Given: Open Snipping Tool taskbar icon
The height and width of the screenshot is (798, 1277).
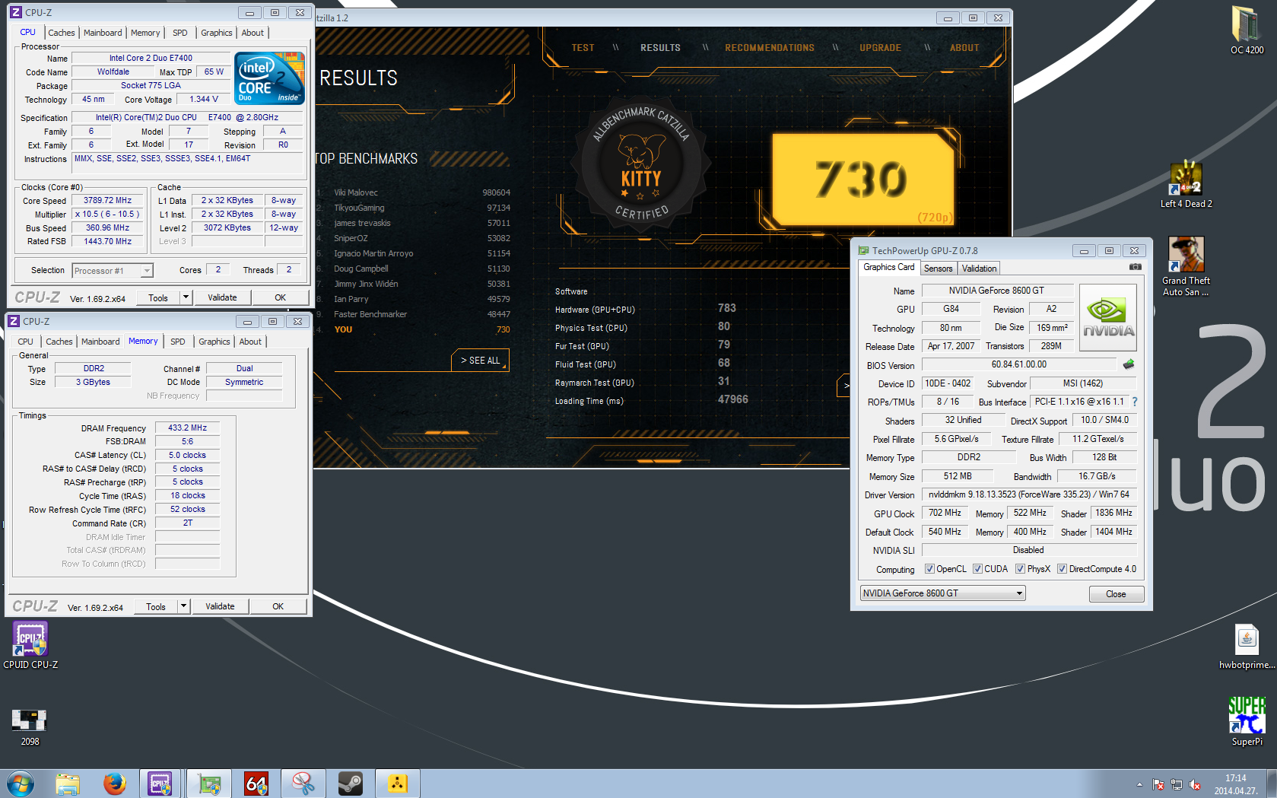Looking at the screenshot, I should [x=303, y=784].
